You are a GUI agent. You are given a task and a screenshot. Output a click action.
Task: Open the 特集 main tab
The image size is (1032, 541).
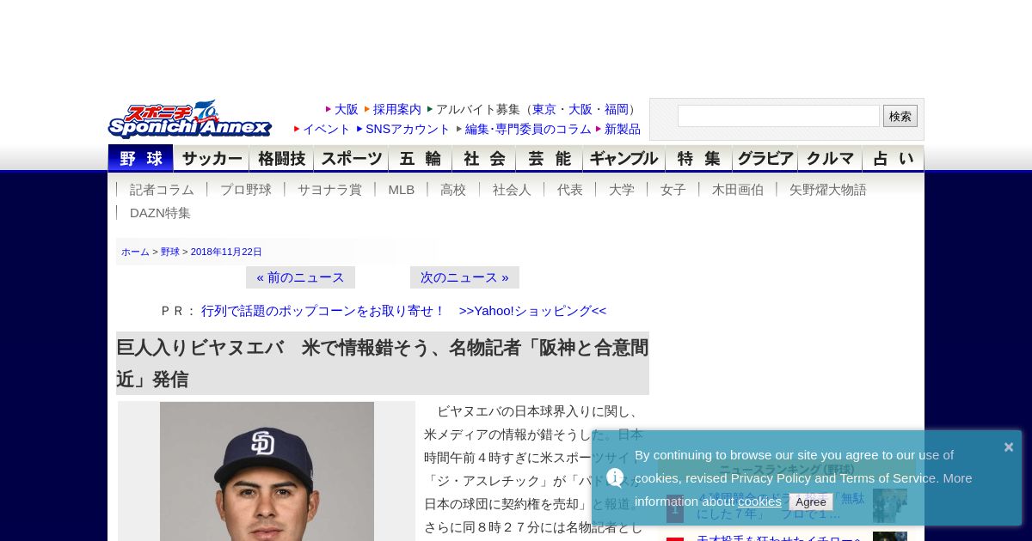tap(698, 158)
